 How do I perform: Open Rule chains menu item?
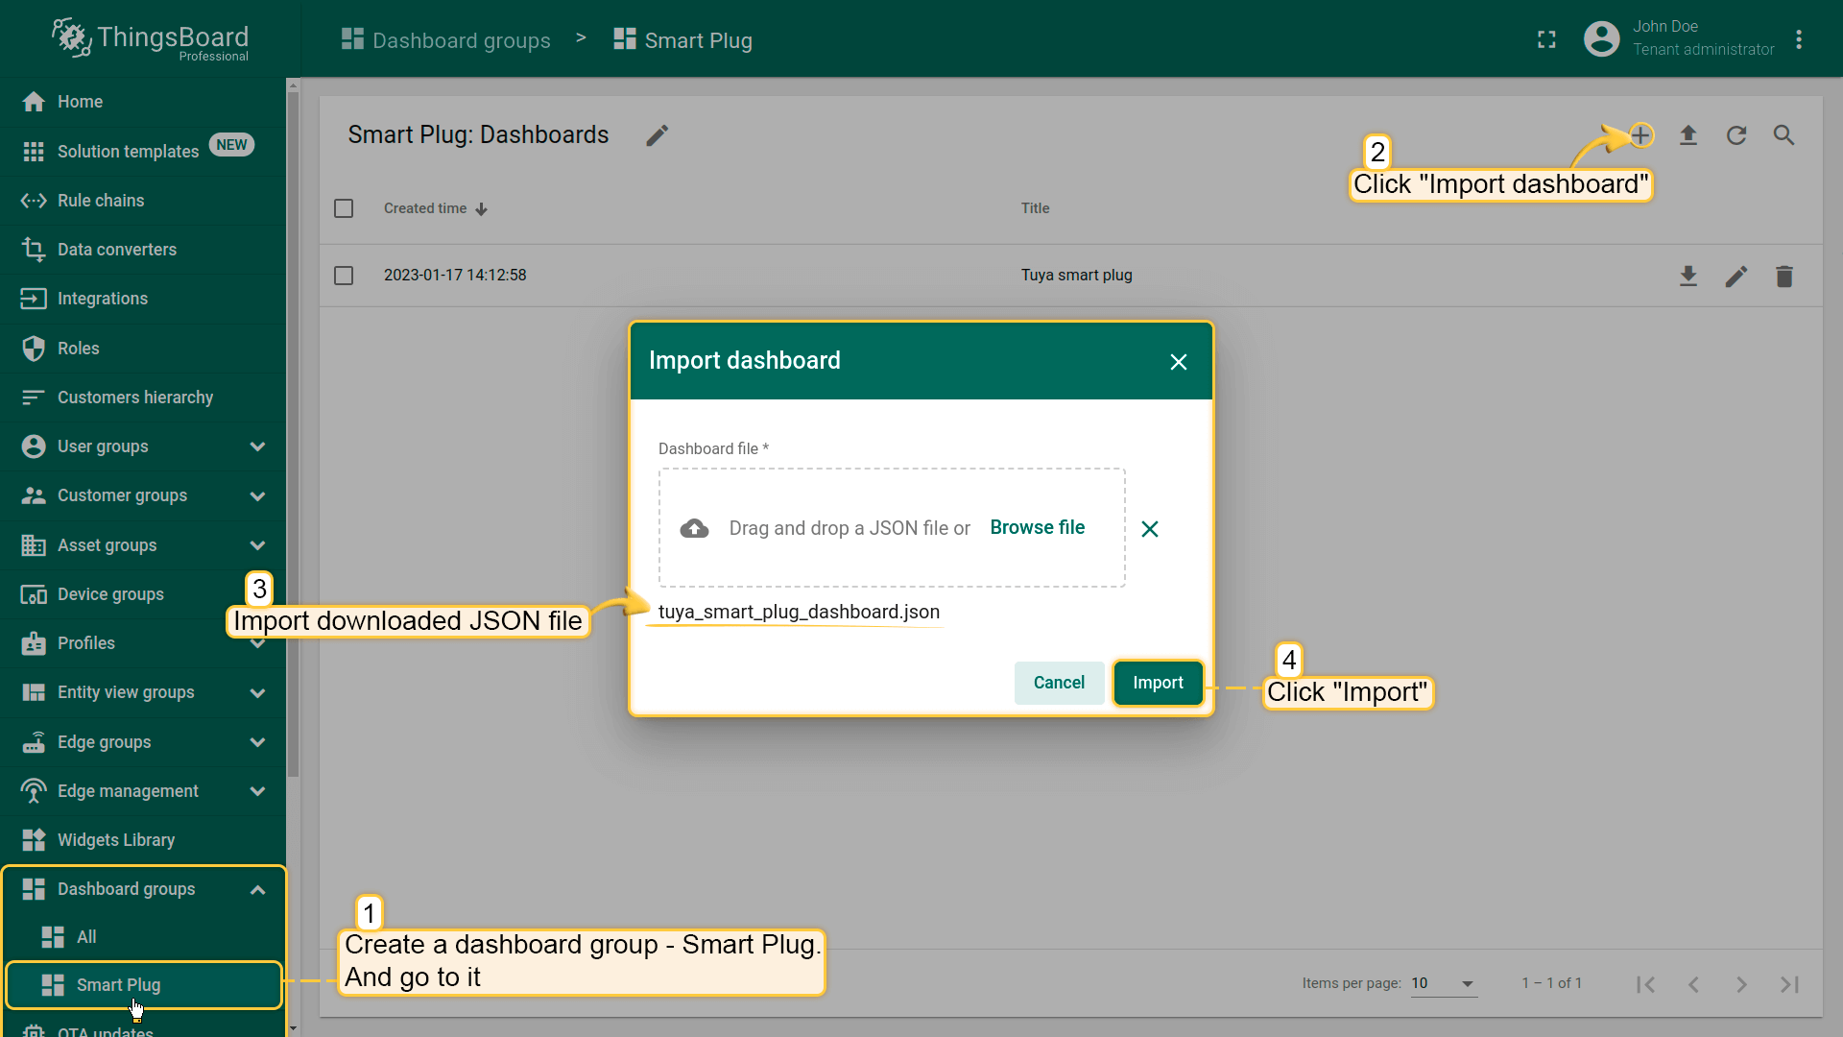pyautogui.click(x=101, y=201)
